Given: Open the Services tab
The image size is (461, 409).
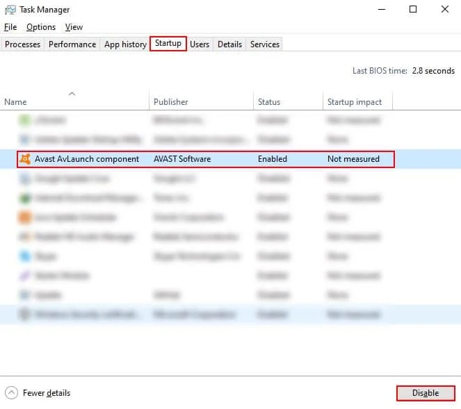Looking at the screenshot, I should coord(265,44).
